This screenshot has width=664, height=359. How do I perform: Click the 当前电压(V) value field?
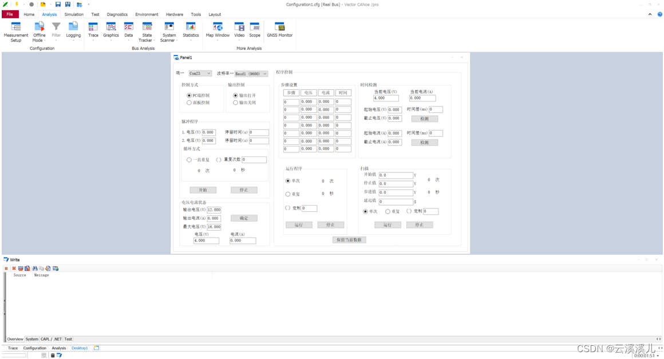(x=386, y=98)
